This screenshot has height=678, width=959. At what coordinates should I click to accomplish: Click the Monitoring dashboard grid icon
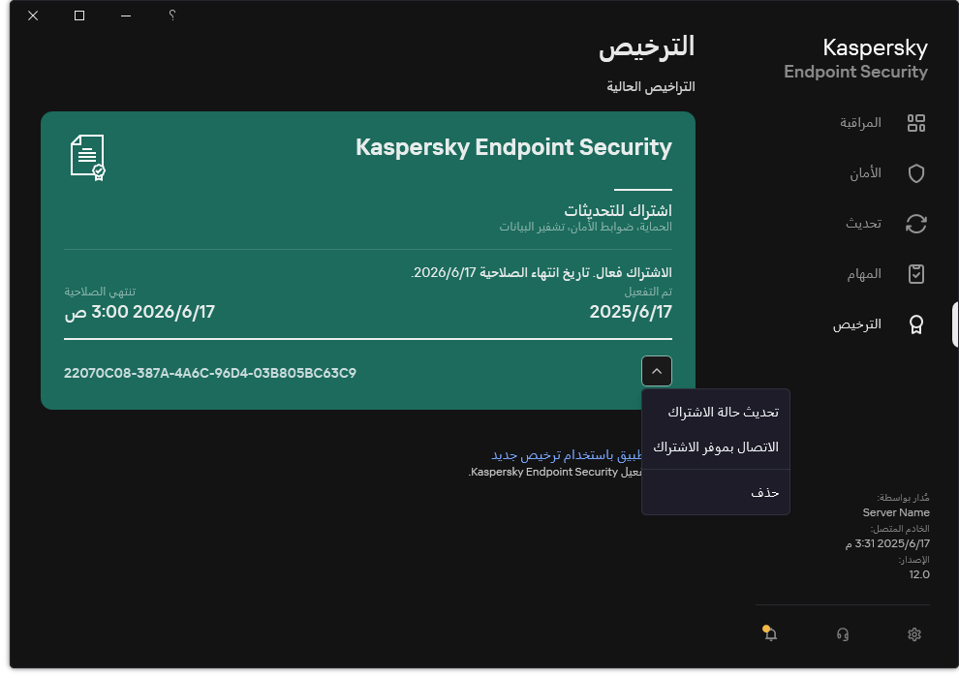point(915,123)
